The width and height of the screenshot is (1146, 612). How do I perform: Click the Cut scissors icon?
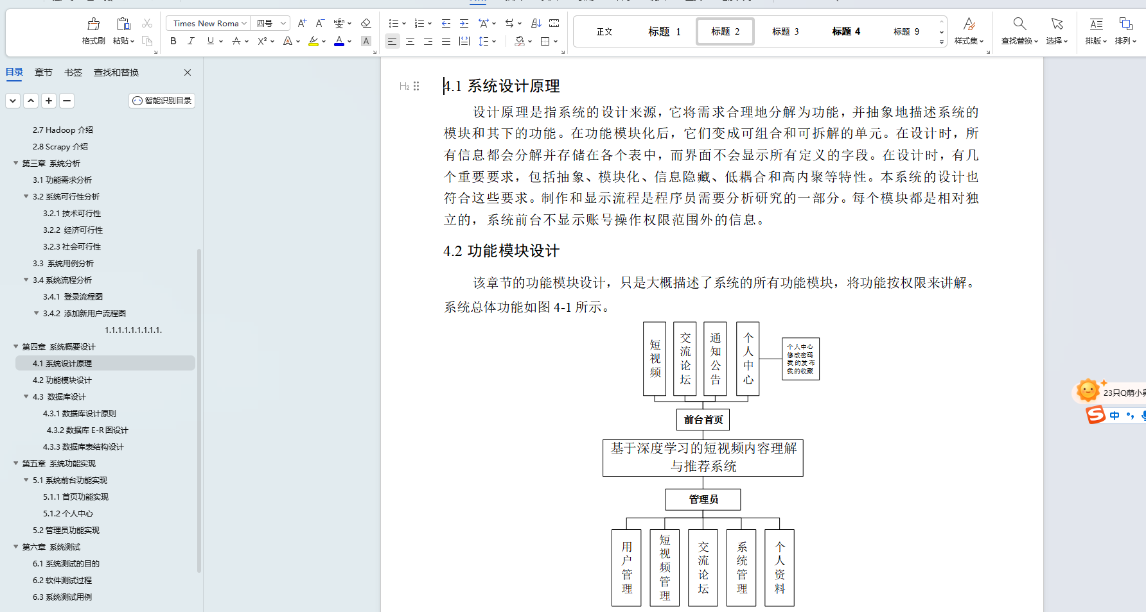pyautogui.click(x=147, y=23)
